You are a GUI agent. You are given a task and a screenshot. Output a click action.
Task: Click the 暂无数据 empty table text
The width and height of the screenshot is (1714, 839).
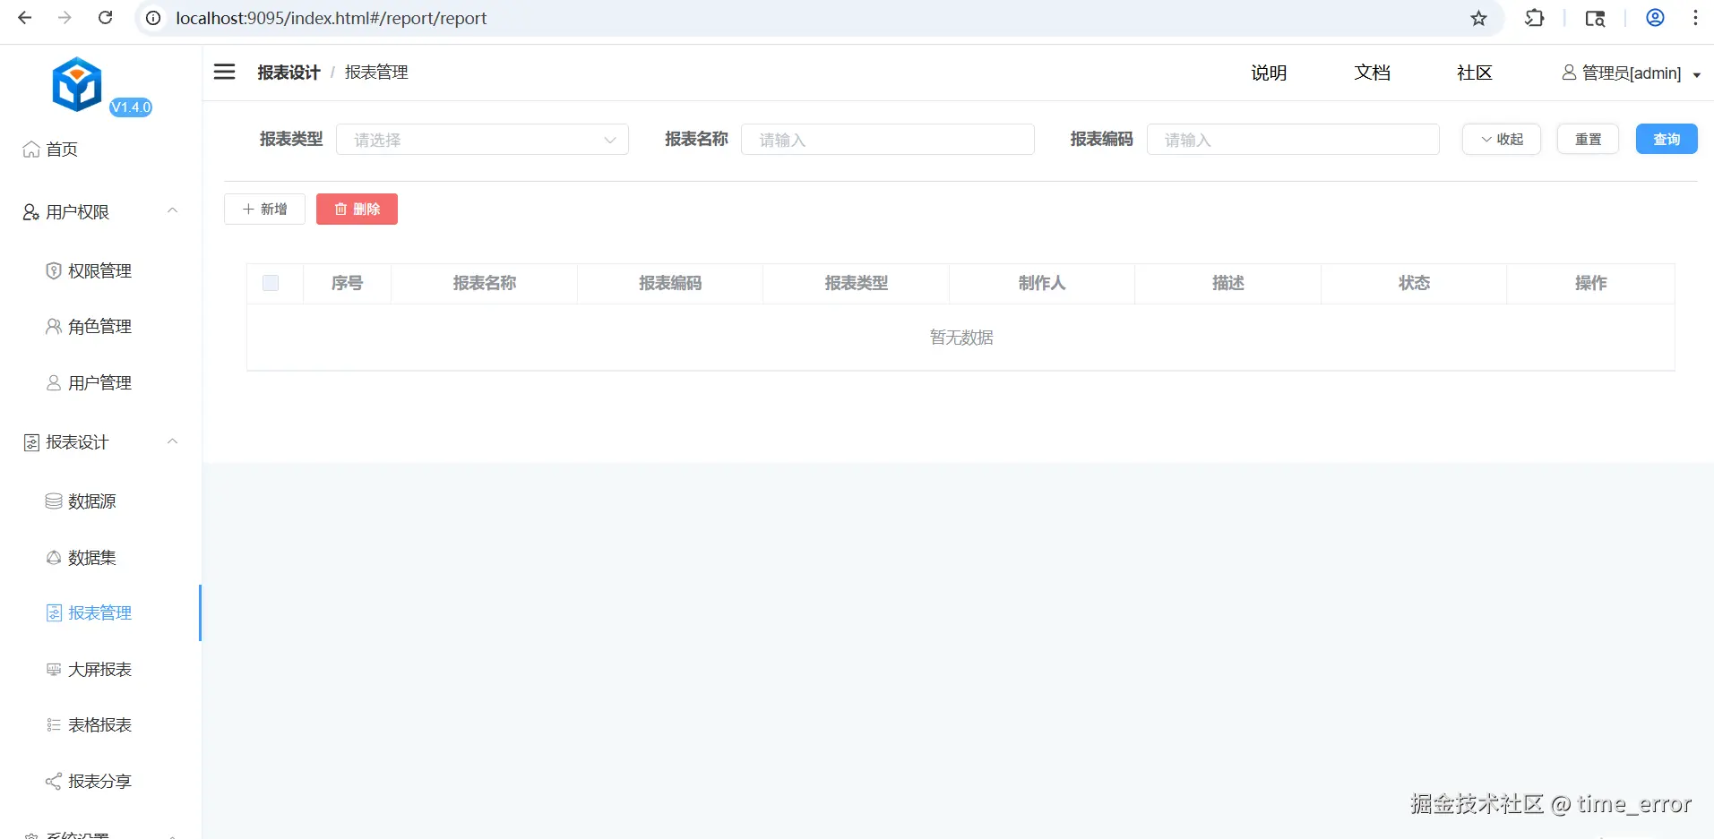tap(961, 338)
